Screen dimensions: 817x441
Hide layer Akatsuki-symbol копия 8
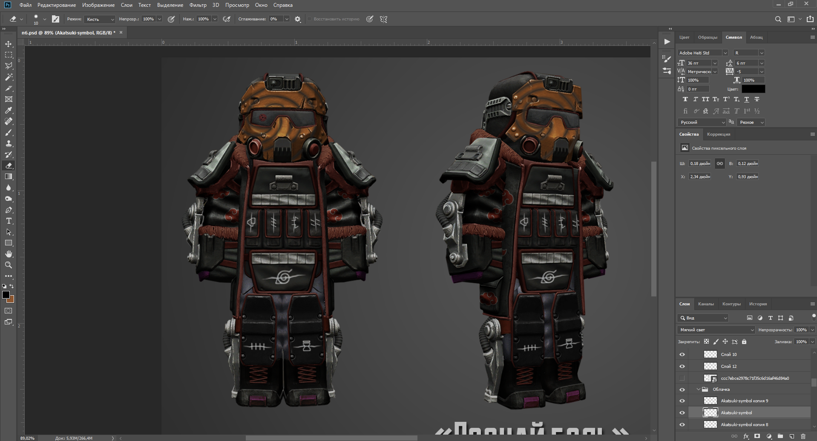pyautogui.click(x=682, y=424)
